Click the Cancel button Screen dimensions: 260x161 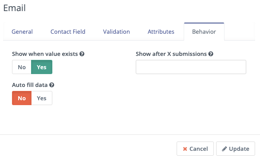tap(195, 149)
